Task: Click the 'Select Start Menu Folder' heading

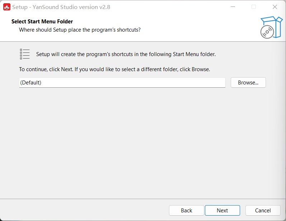Action: click(x=42, y=22)
